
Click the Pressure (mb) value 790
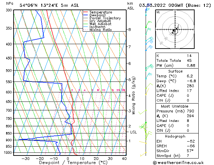[191, 111]
